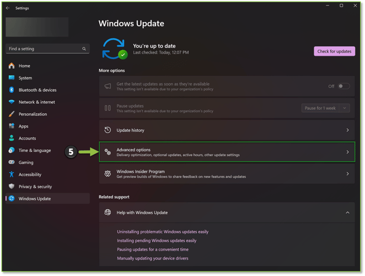This screenshot has width=365, height=276.
Task: Click the Personalization paintbrush icon
Action: 12,114
